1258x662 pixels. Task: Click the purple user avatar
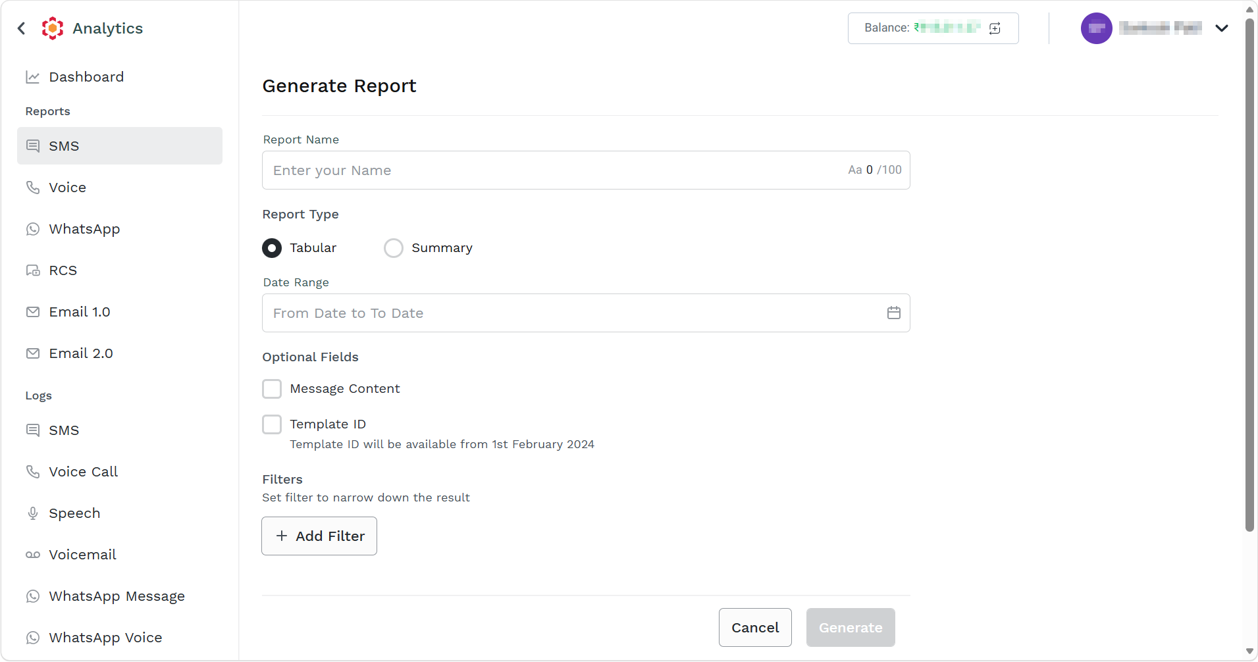(x=1096, y=28)
